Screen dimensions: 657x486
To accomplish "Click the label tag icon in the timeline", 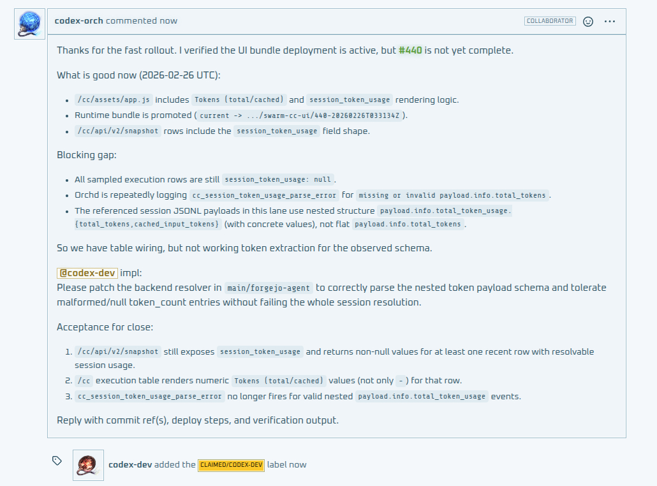I will click(57, 460).
